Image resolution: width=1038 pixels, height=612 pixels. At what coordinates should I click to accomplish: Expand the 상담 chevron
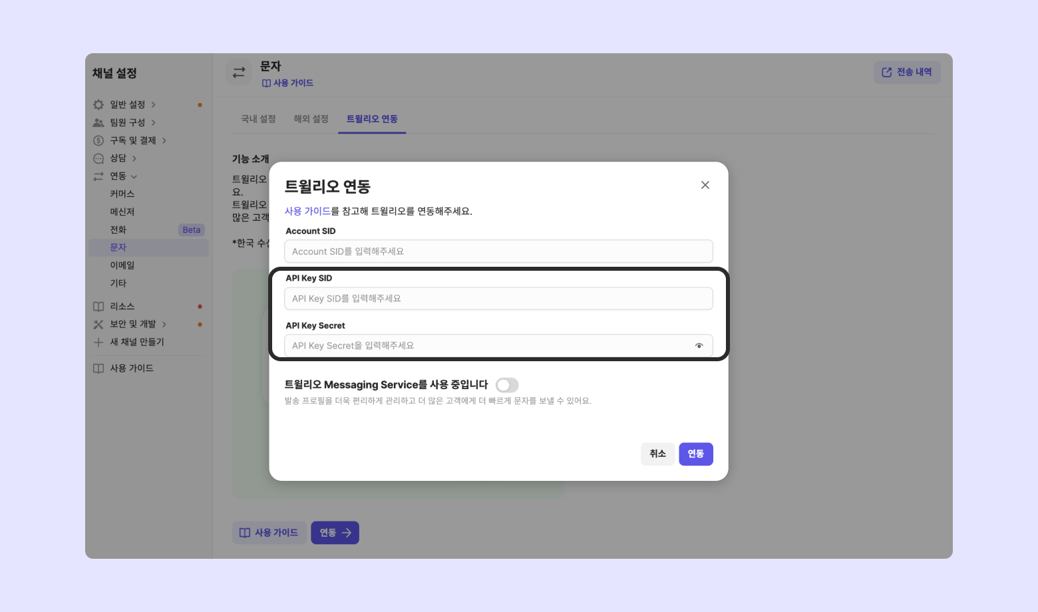tap(134, 158)
